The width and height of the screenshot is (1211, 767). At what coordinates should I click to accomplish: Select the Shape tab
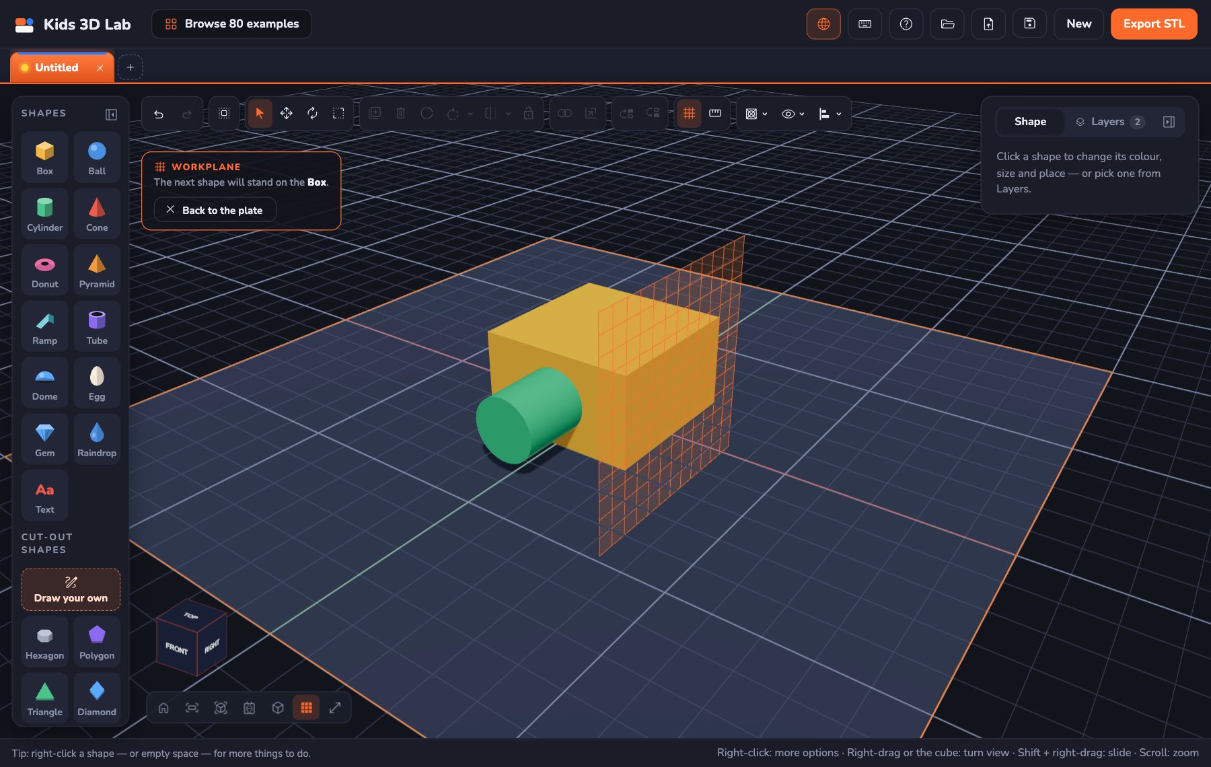[x=1030, y=122]
